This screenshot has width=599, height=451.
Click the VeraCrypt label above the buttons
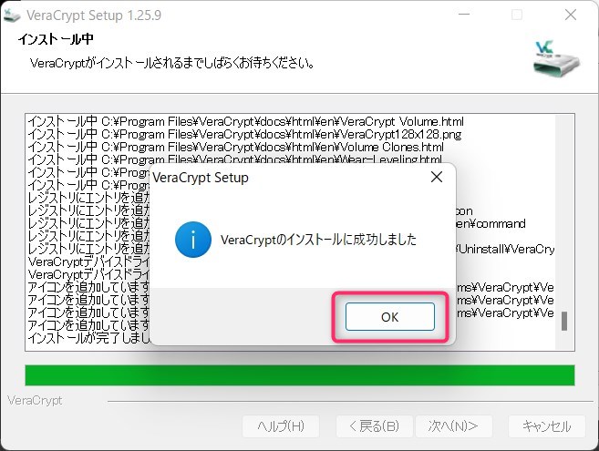coord(35,400)
